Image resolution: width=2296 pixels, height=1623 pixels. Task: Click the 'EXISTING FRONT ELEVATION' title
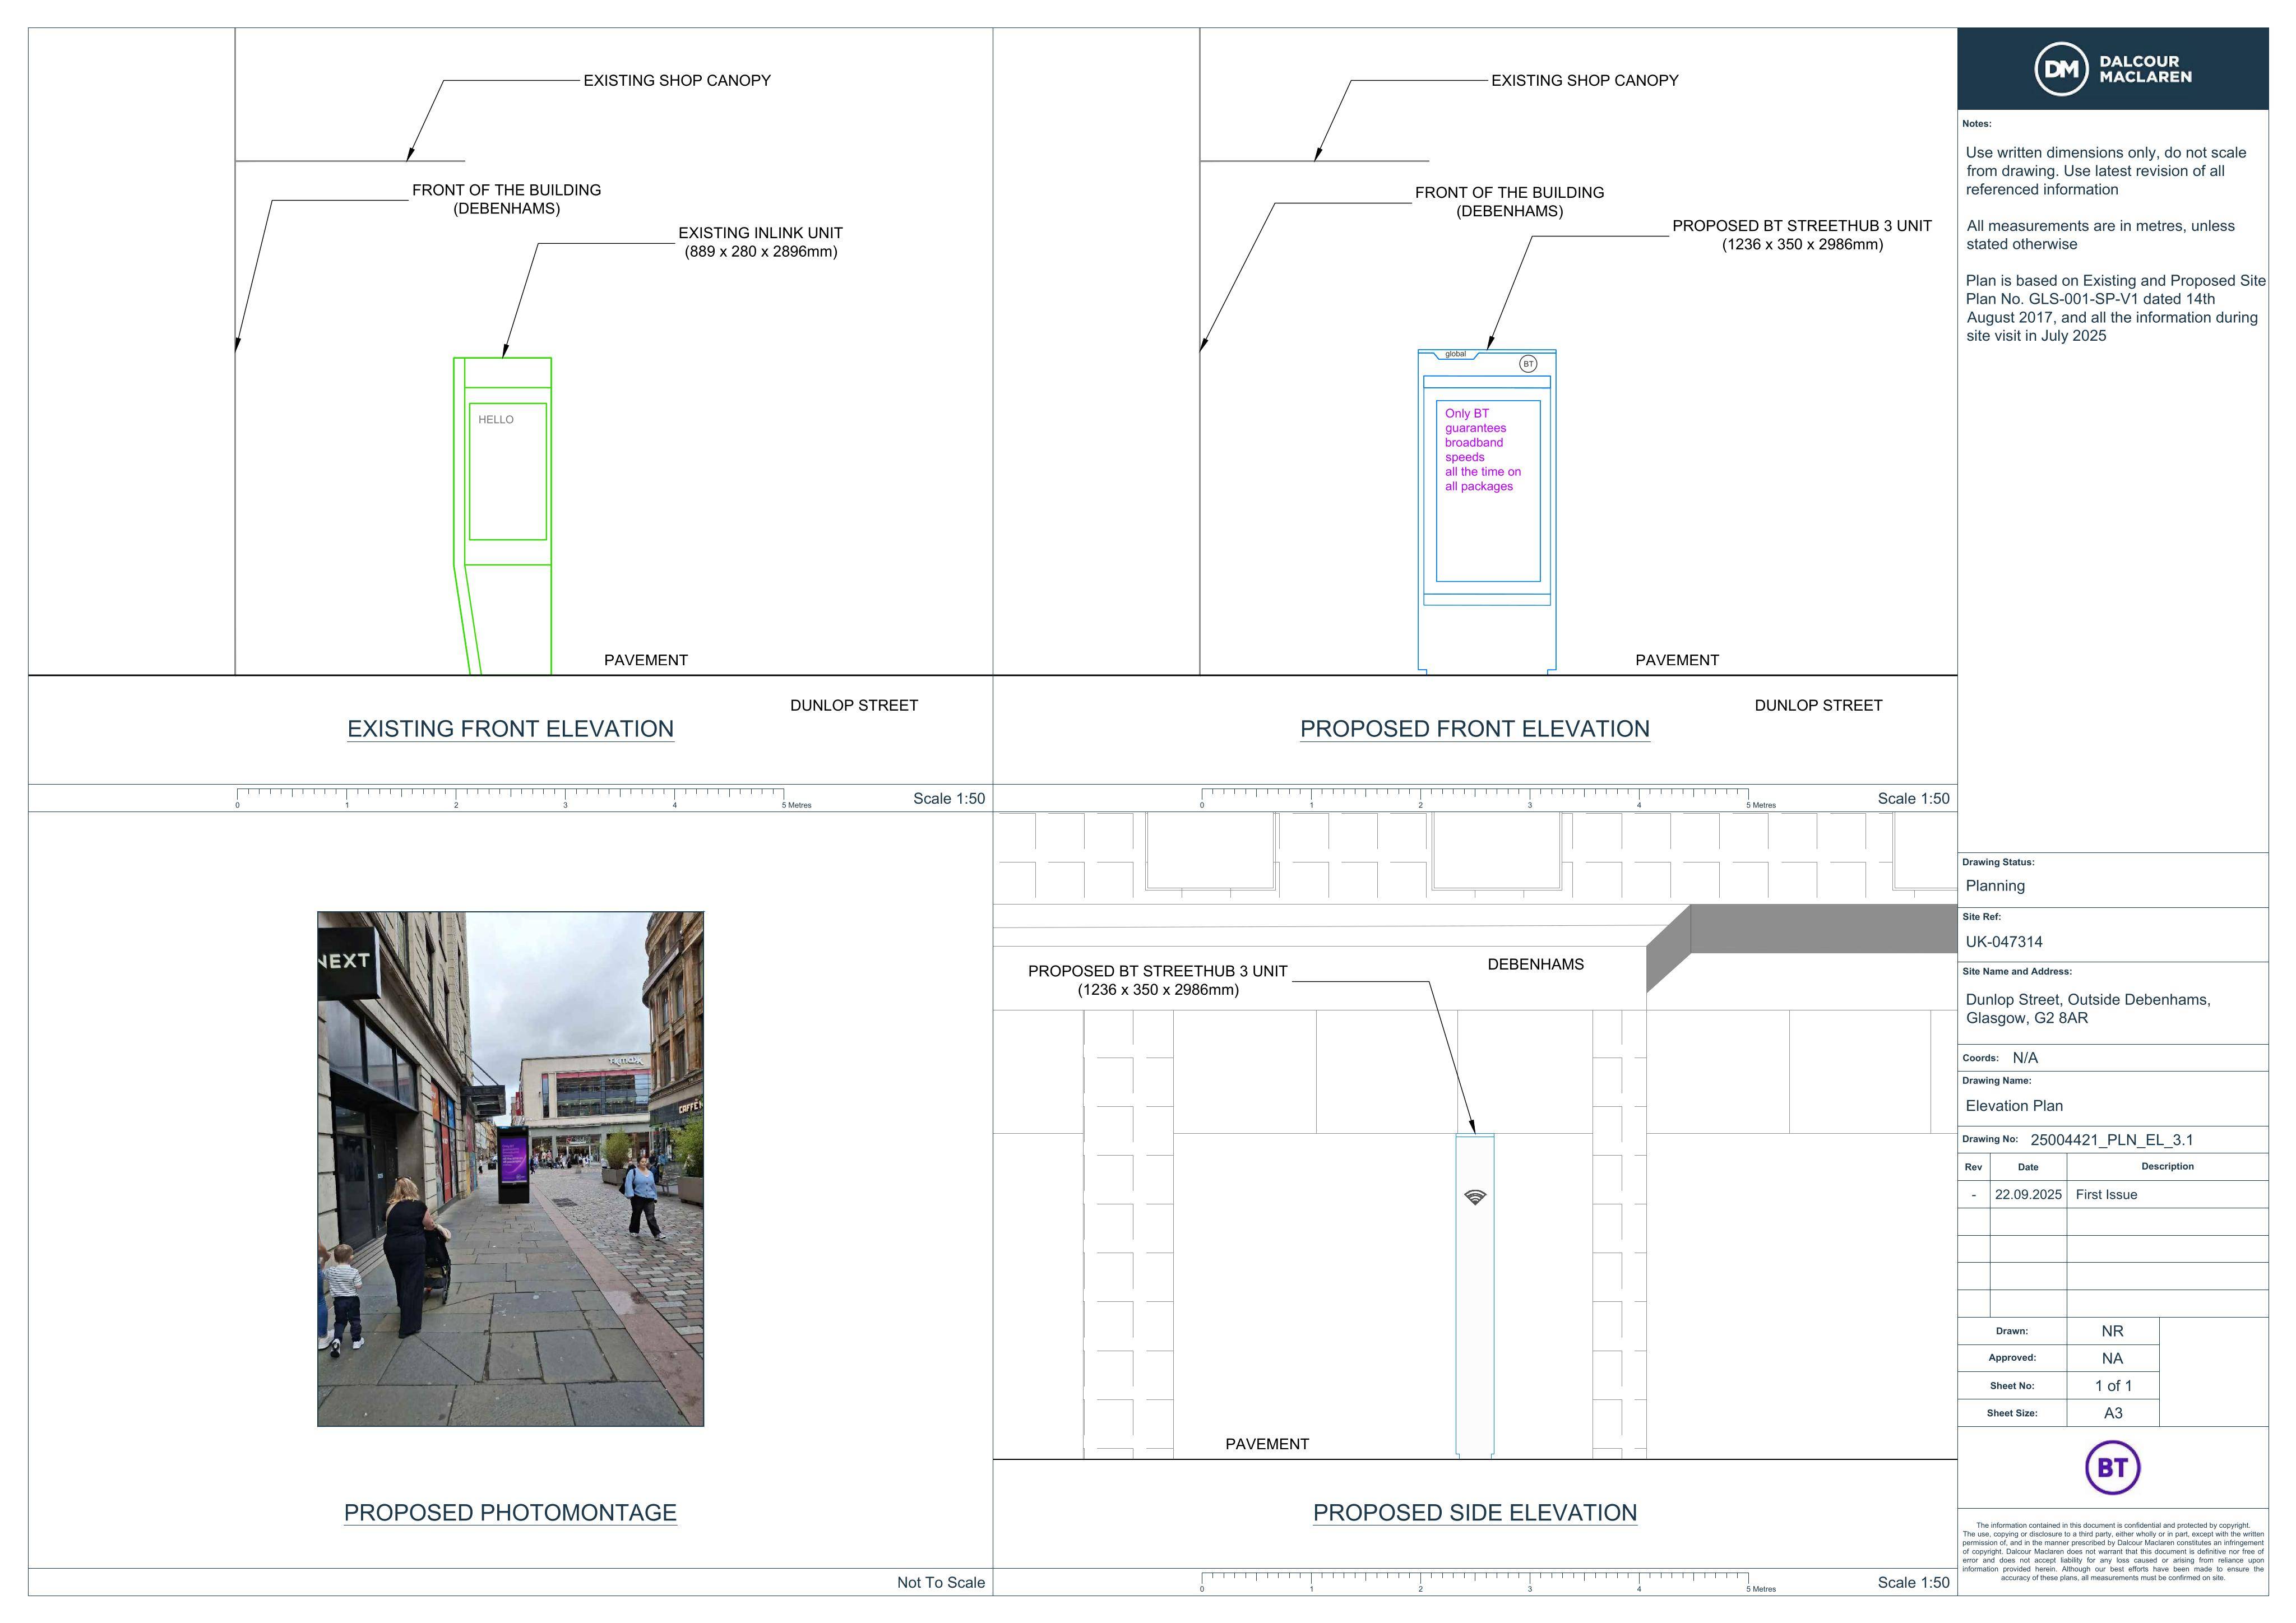[510, 729]
